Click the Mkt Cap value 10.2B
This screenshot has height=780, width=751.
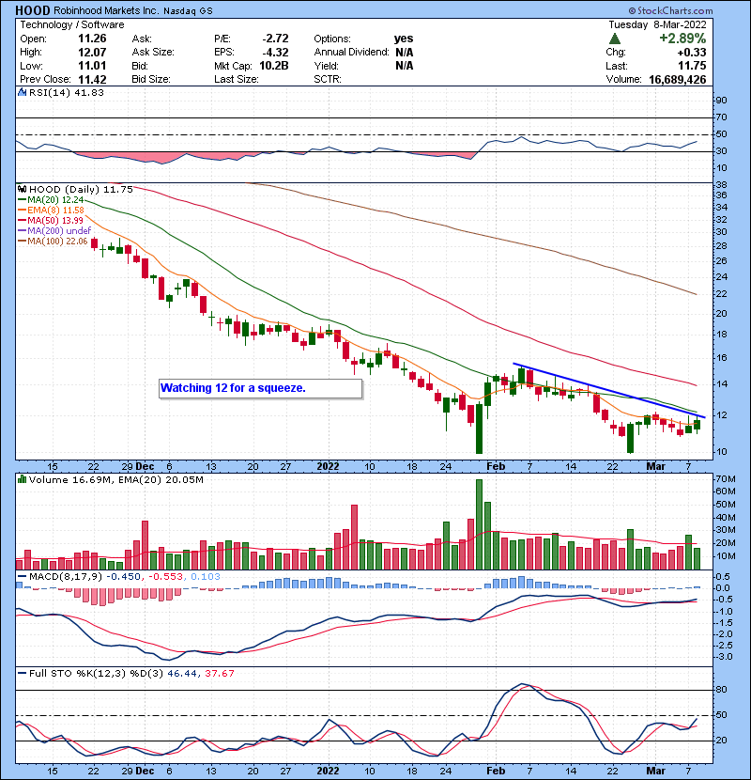tap(274, 66)
